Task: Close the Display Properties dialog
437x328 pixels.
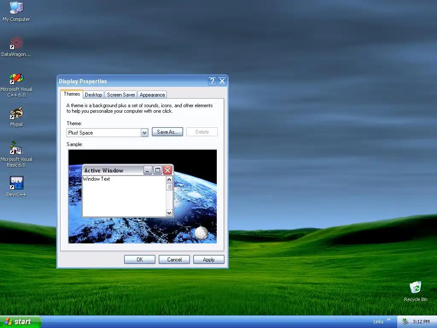Action: (222, 81)
